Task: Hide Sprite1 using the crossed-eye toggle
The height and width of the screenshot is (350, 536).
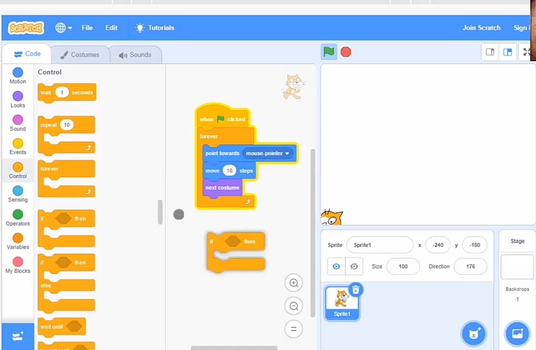Action: click(x=354, y=266)
